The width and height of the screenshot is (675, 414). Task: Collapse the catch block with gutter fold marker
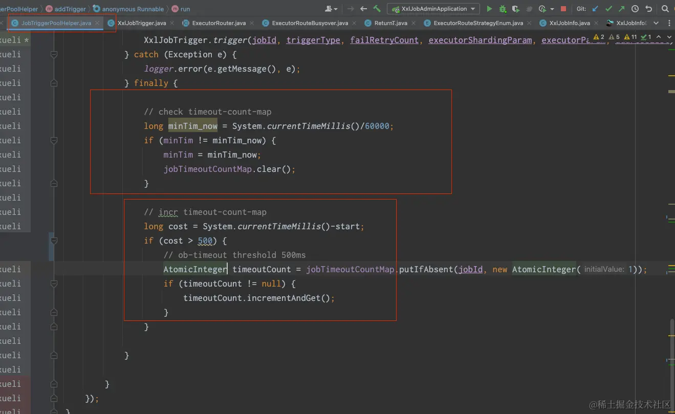(x=54, y=54)
